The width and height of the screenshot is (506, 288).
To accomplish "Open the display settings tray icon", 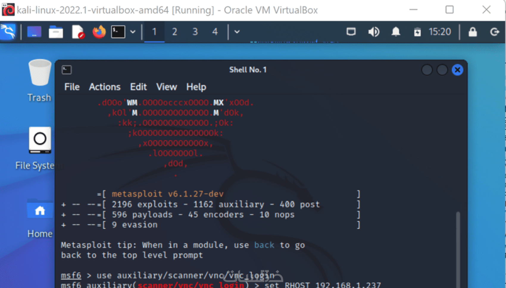I will [351, 31].
